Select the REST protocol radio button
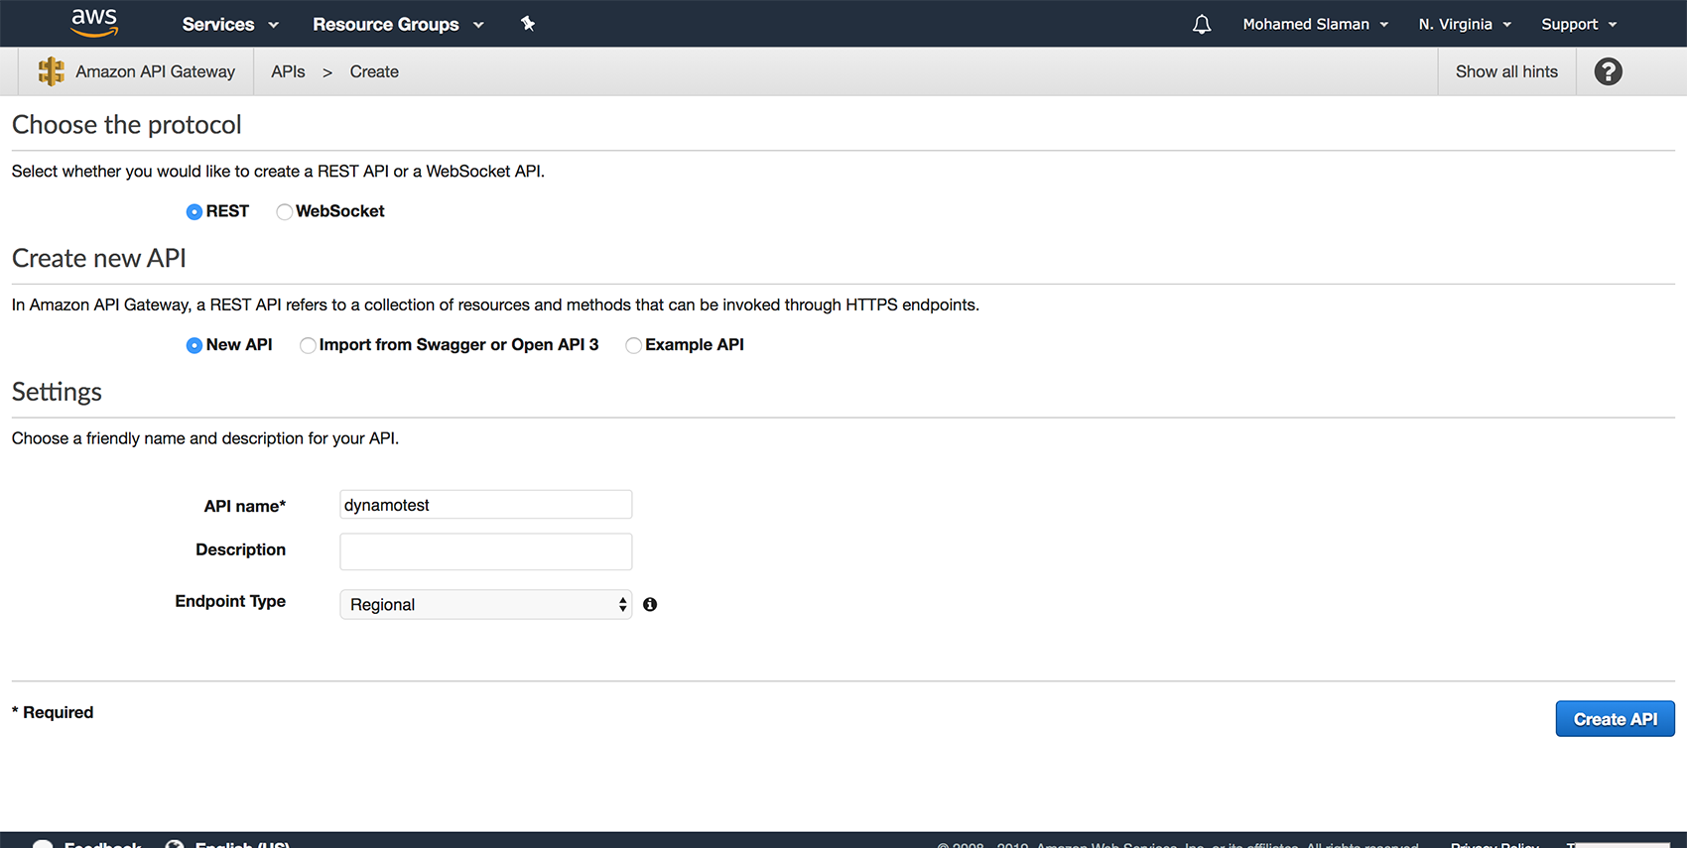The image size is (1687, 848). click(195, 211)
